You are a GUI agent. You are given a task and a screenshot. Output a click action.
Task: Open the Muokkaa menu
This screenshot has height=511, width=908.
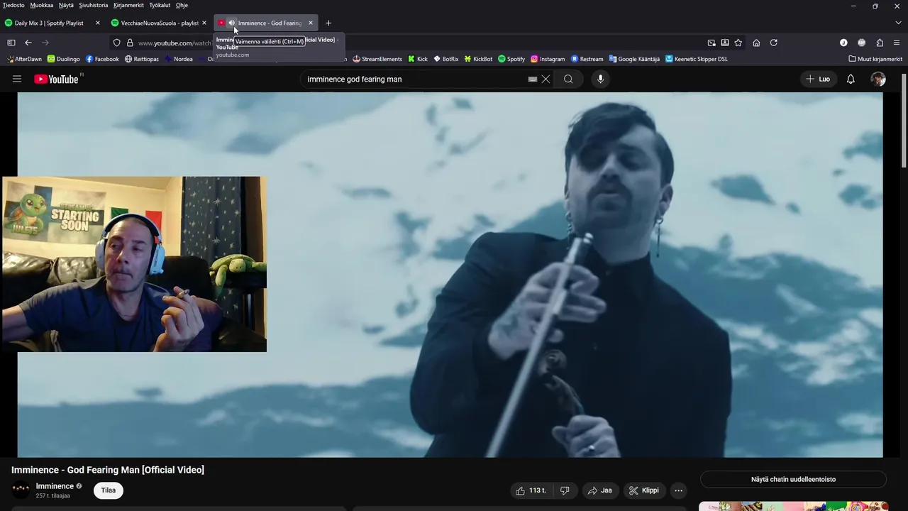[x=42, y=5]
